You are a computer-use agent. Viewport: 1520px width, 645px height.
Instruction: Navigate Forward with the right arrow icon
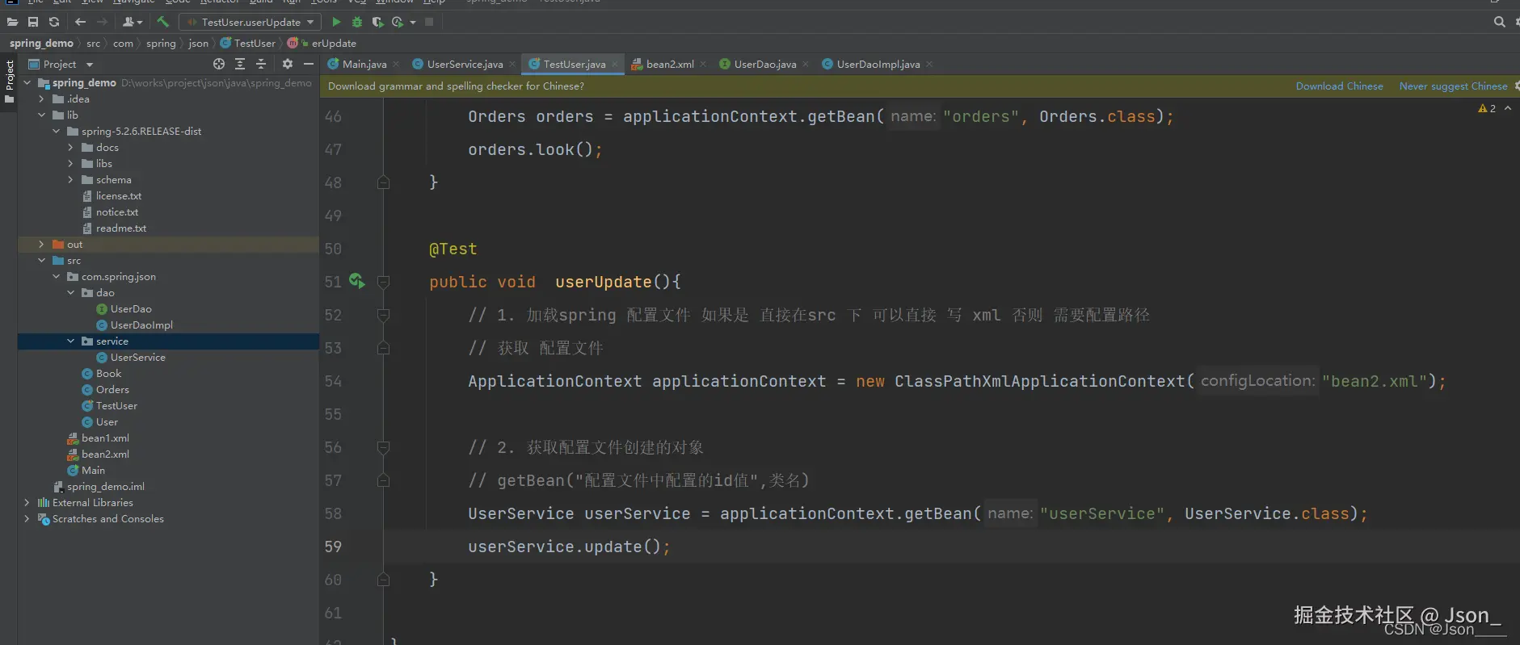click(x=102, y=22)
